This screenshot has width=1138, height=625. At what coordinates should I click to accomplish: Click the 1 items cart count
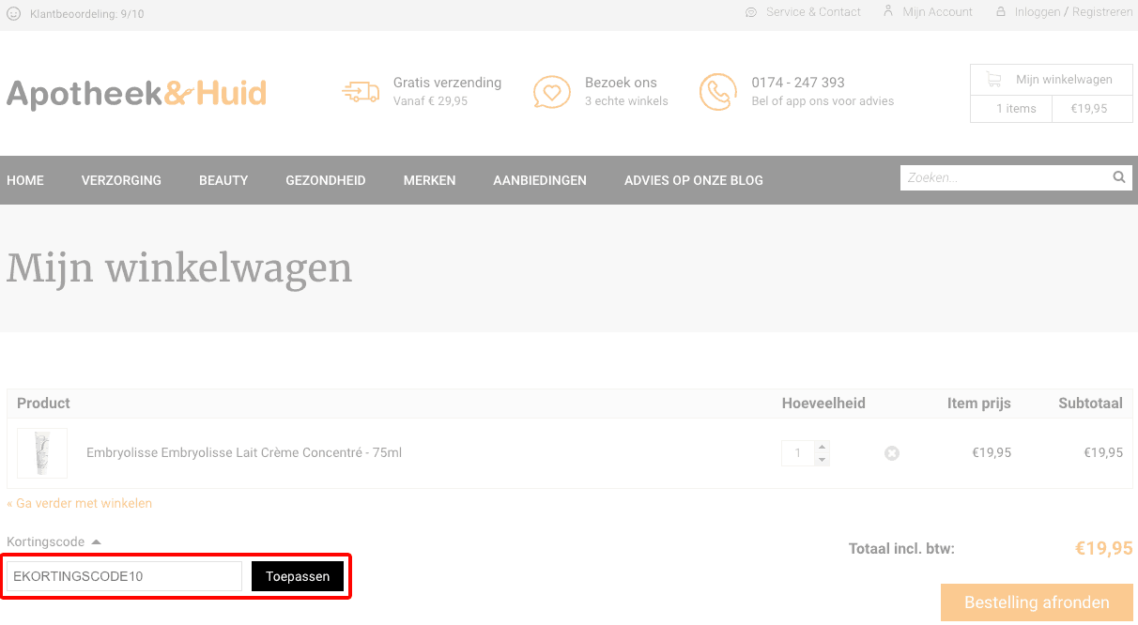[x=1016, y=109]
